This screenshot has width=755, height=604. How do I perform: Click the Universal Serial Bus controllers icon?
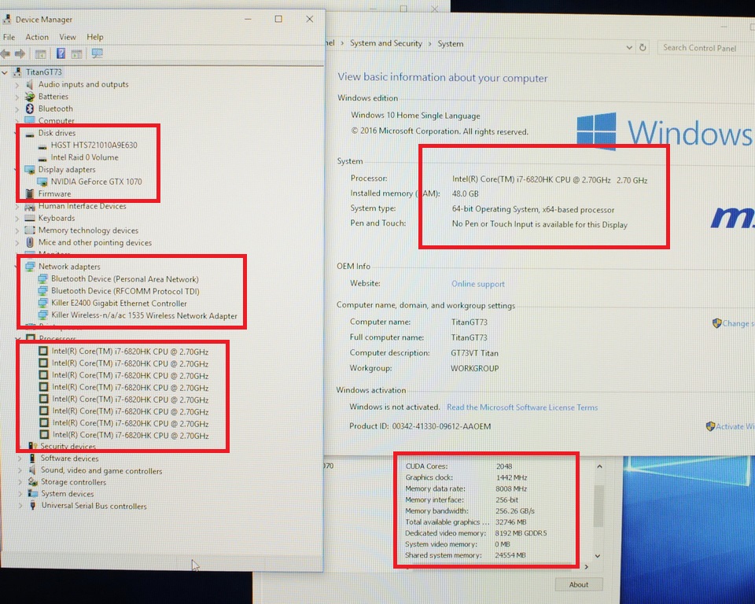(33, 505)
